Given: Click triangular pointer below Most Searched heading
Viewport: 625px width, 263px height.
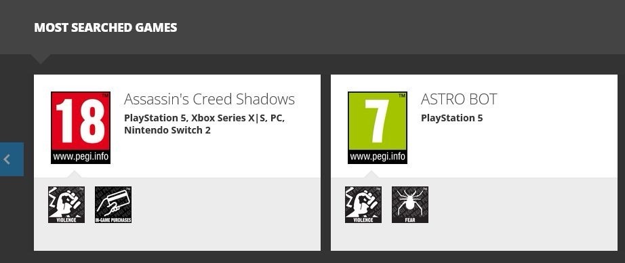Looking at the screenshot, I should coord(41,59).
